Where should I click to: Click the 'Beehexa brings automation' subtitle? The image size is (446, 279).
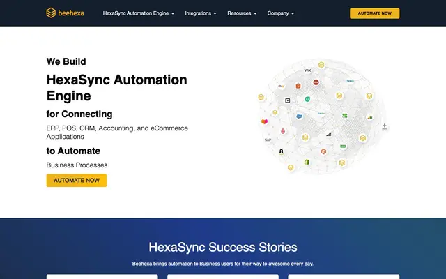coord(223,264)
